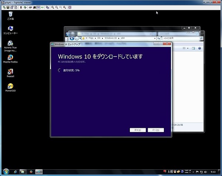Expand the address bar history dropdown
Image resolution: width=222 pixels, height=176 pixels.
[155, 38]
